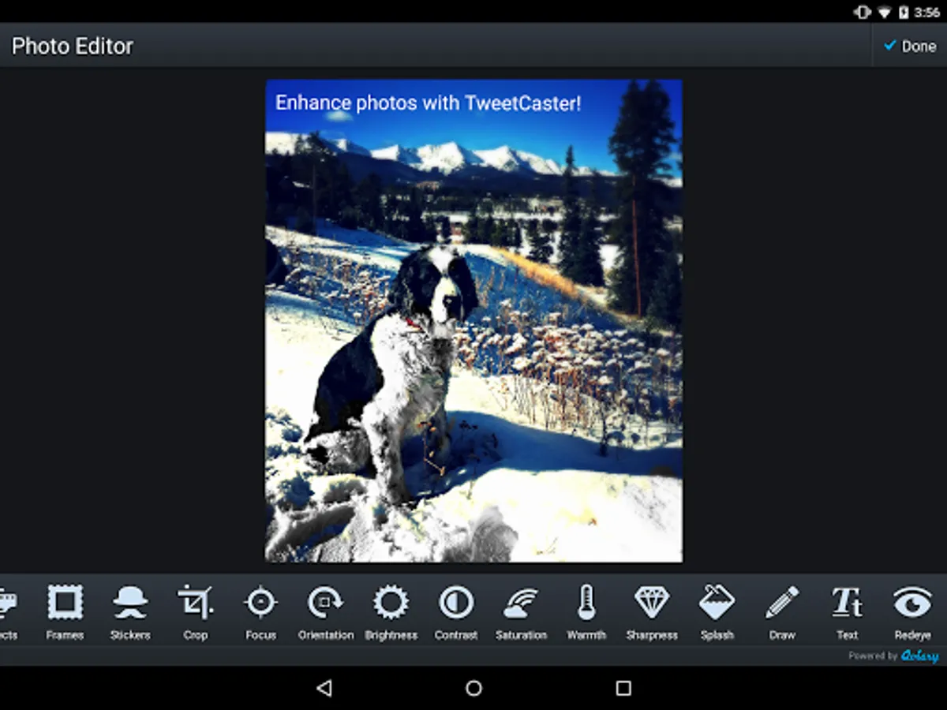Open the Contrast tool

click(x=456, y=612)
